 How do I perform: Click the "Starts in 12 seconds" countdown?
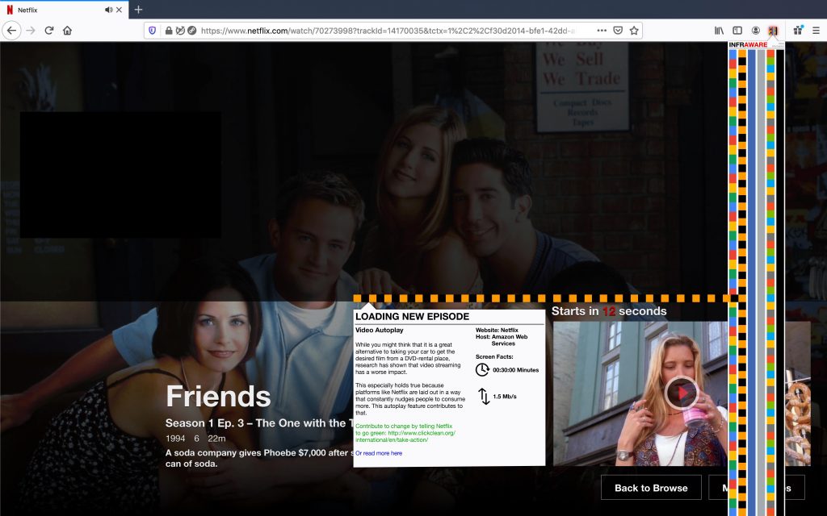point(609,311)
